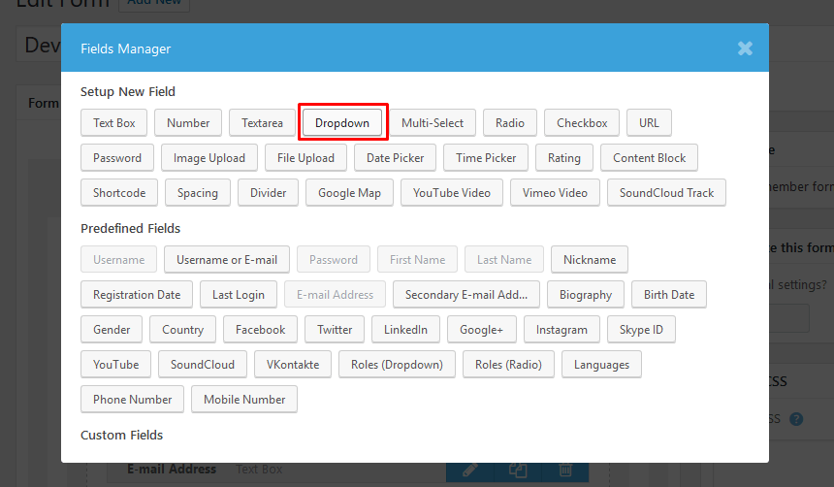Insert the Mobile Number field
This screenshot has width=834, height=487.
click(244, 399)
